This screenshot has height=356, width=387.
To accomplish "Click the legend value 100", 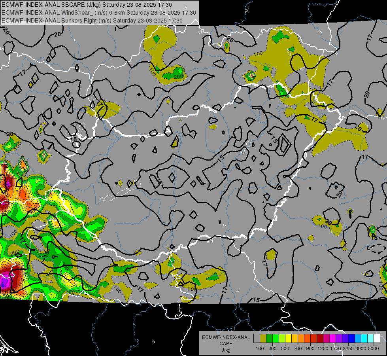I will tap(260, 348).
